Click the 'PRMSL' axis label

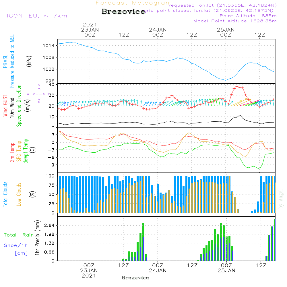[x=5, y=61]
